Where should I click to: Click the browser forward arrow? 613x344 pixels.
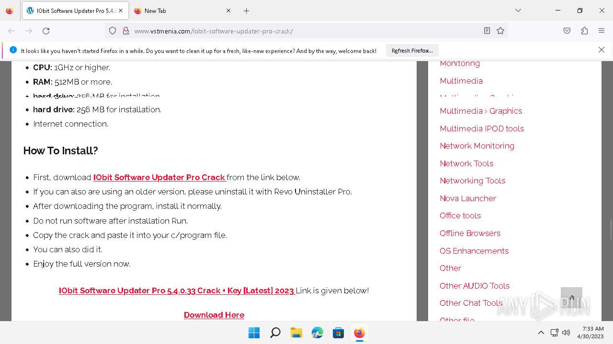pyautogui.click(x=29, y=31)
